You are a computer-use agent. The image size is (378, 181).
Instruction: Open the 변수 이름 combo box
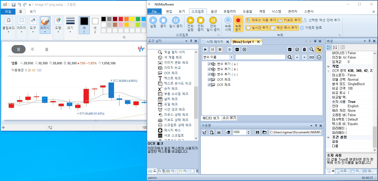231,57
